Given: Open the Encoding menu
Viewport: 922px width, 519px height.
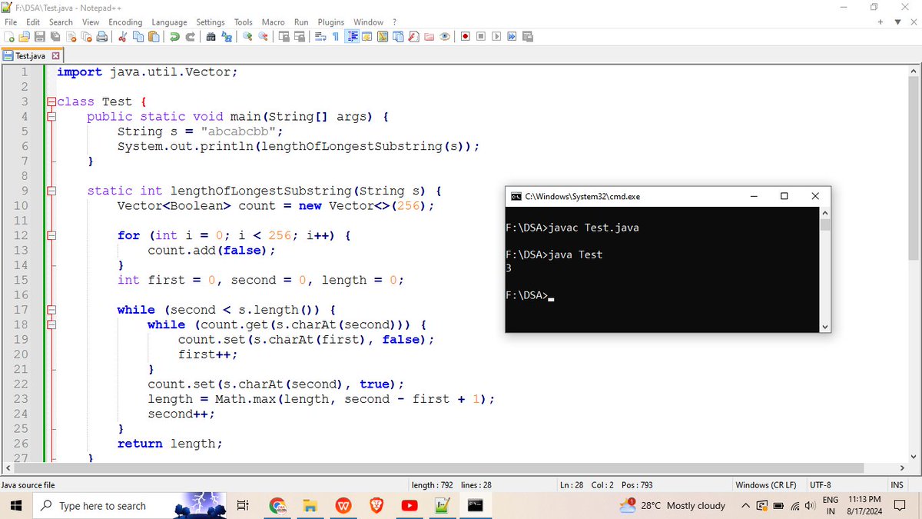Looking at the screenshot, I should point(125,22).
